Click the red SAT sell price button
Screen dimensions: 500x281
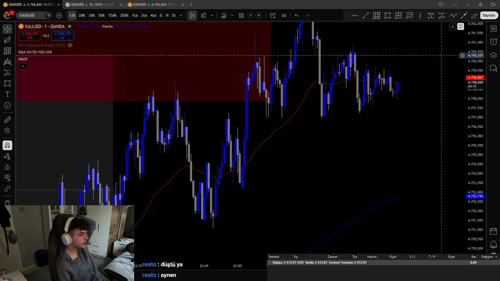point(30,35)
